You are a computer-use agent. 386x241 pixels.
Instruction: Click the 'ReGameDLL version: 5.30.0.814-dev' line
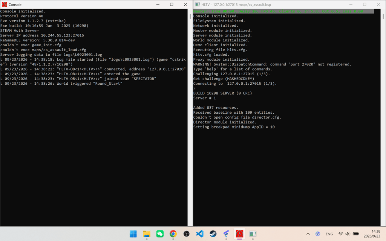click(38, 40)
